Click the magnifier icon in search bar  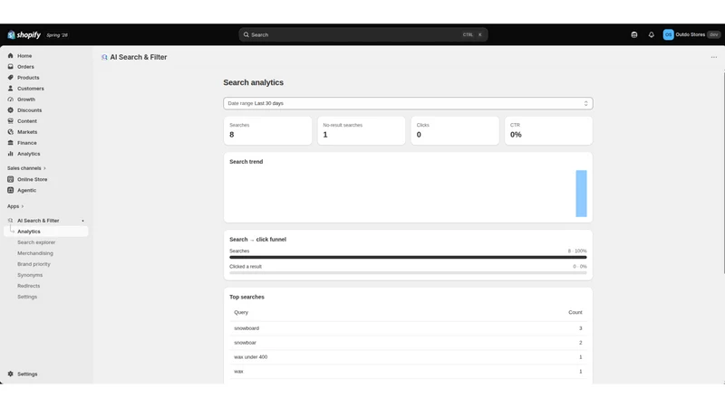(246, 34)
